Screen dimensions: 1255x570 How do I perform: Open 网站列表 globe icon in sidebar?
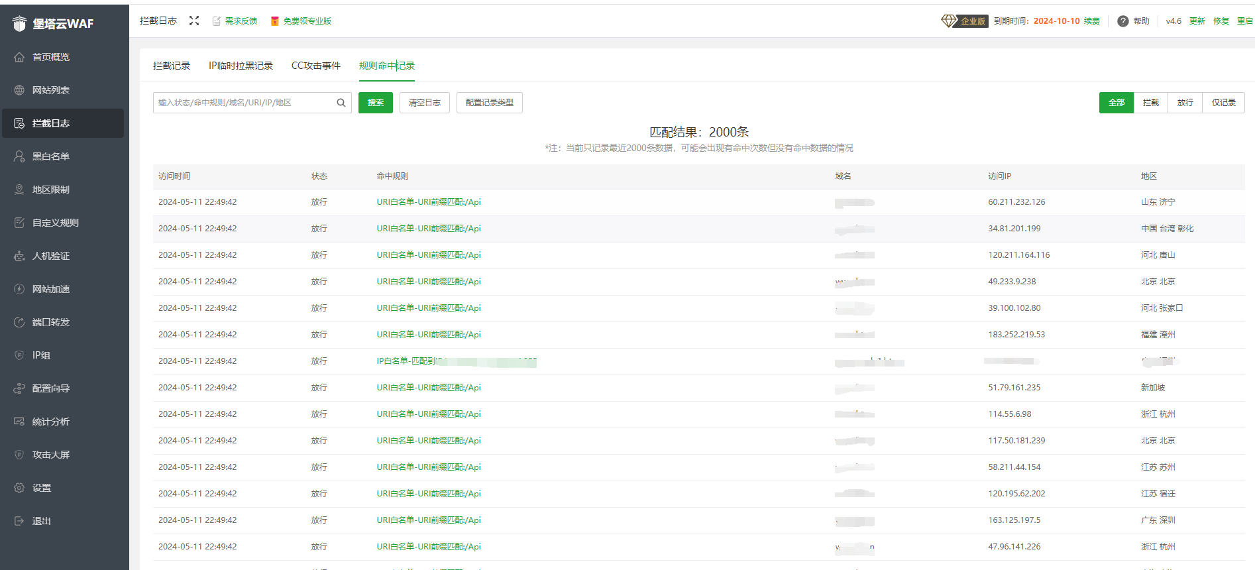19,90
